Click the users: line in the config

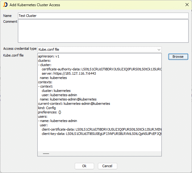point(43,117)
